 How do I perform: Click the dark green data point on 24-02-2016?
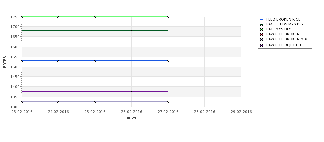point(58,30)
